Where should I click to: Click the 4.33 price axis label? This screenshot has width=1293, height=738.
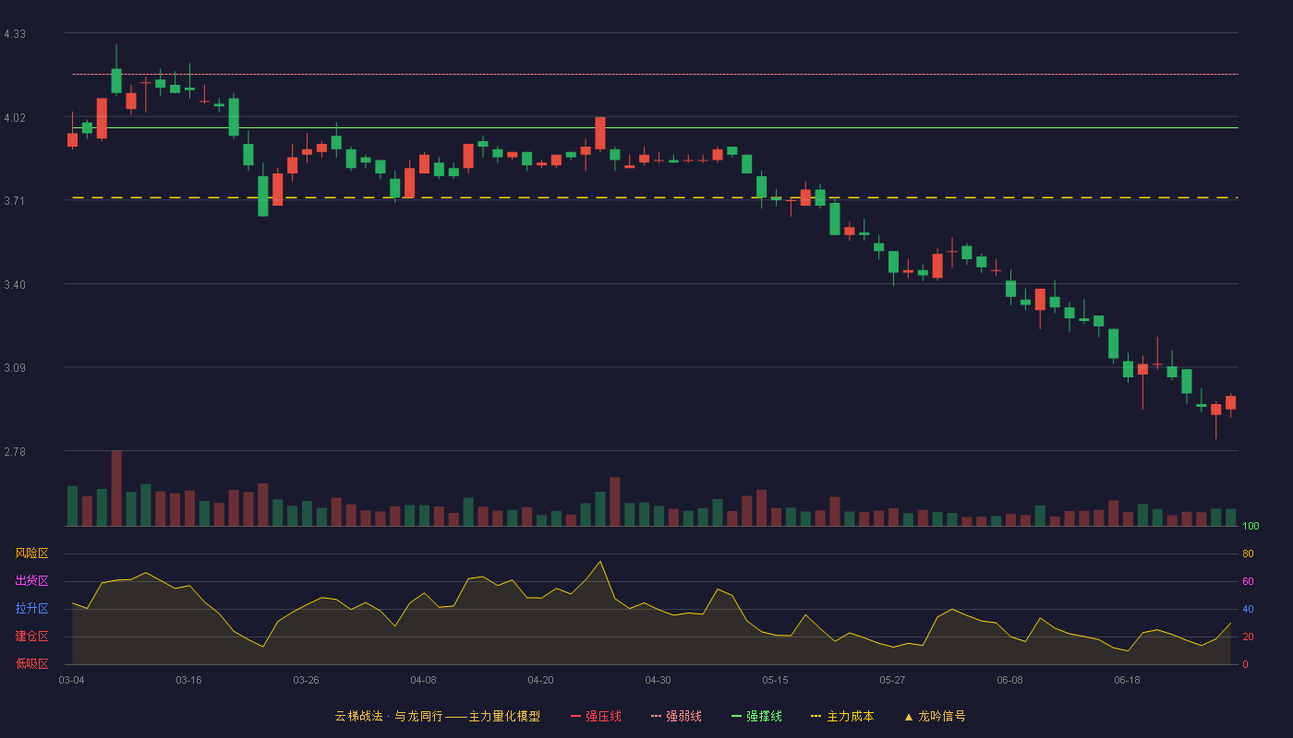[x=15, y=34]
